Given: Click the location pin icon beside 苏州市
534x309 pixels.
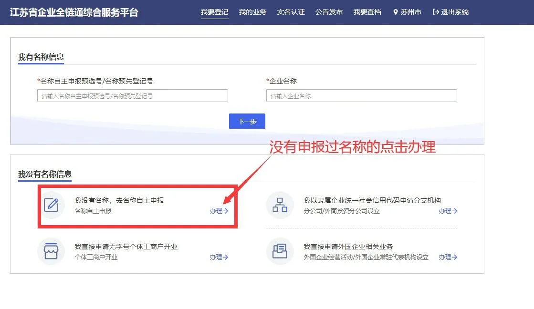Looking at the screenshot, I should coord(395,12).
